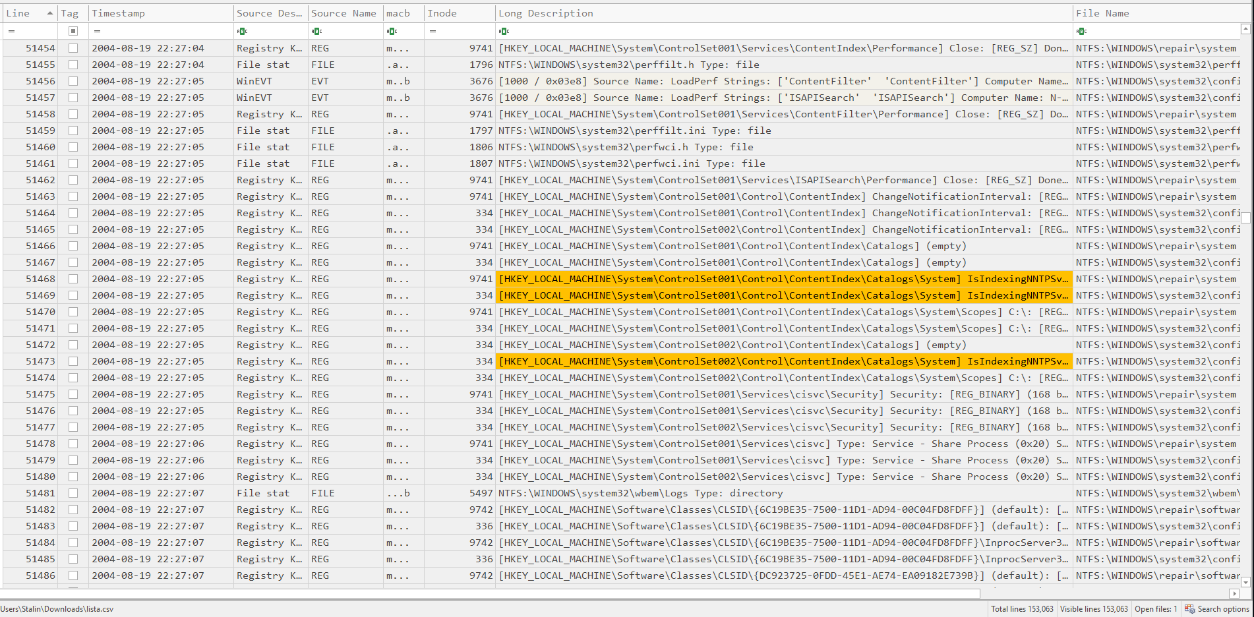The image size is (1254, 617).
Task: Click the Source Name column header
Action: point(345,13)
